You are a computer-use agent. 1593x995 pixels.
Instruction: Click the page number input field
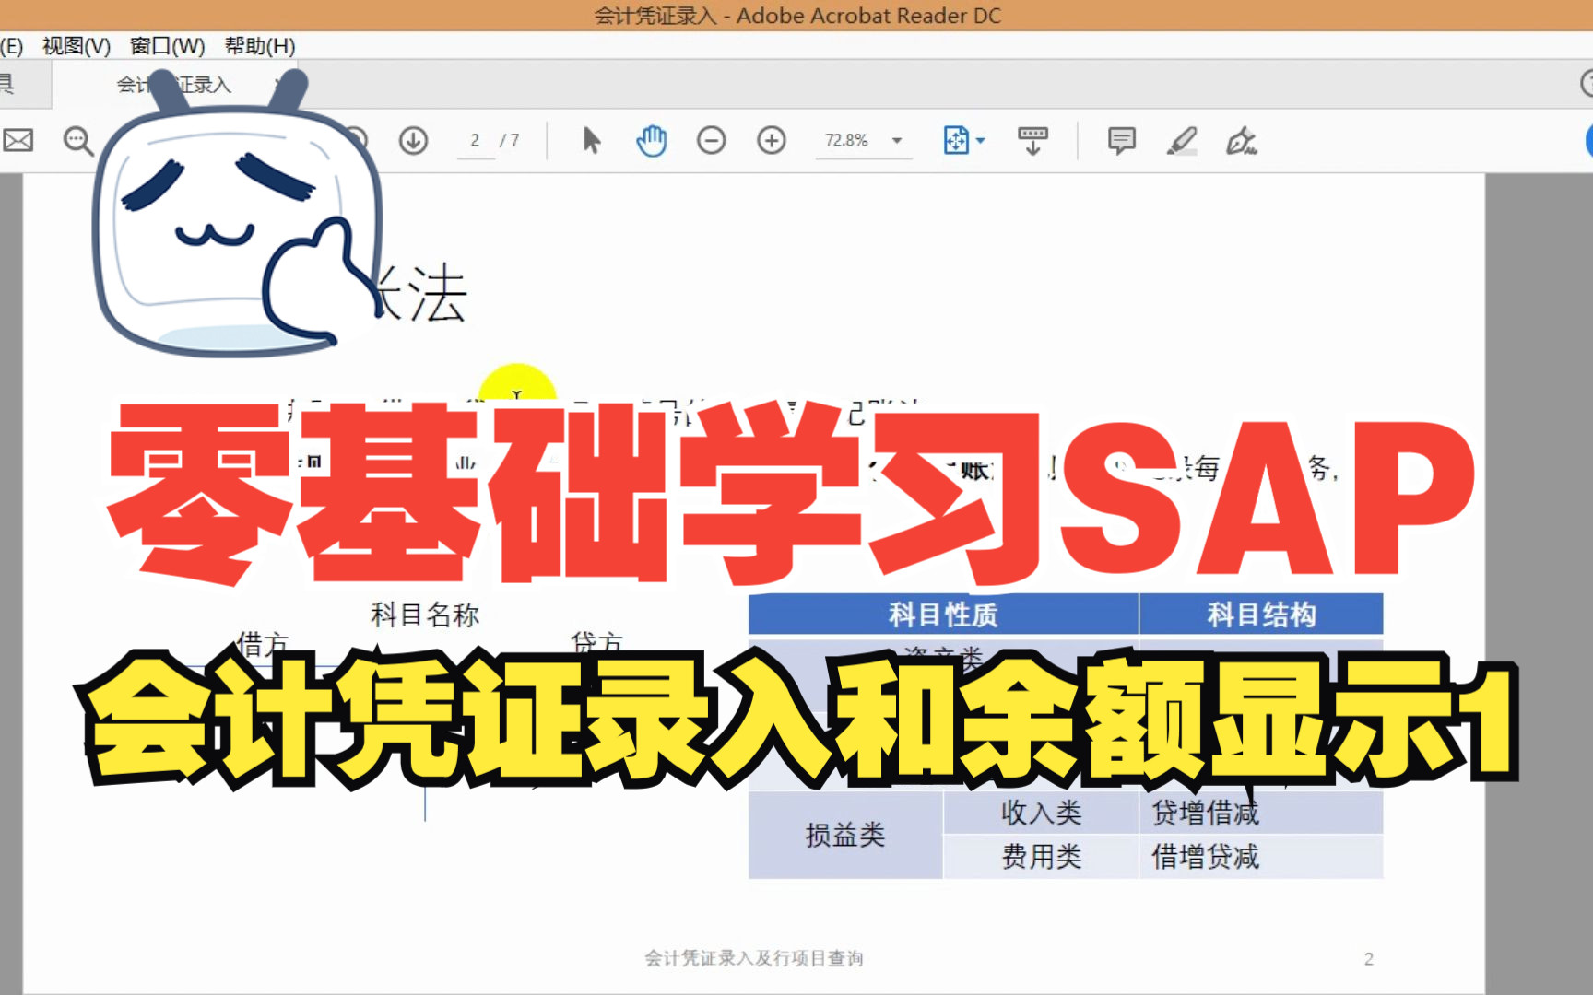[x=476, y=140]
